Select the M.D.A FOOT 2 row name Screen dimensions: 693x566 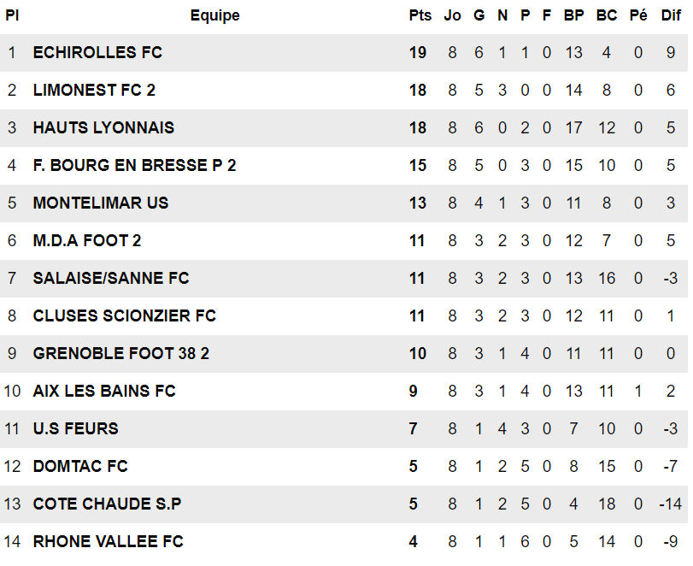click(87, 241)
